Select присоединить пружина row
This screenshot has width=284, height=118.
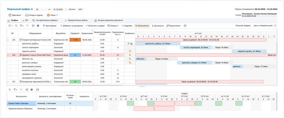[x=71, y=78]
